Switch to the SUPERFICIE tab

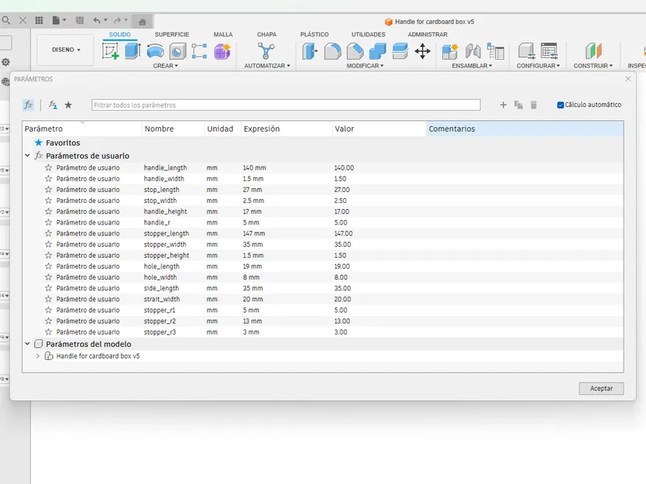coord(172,35)
